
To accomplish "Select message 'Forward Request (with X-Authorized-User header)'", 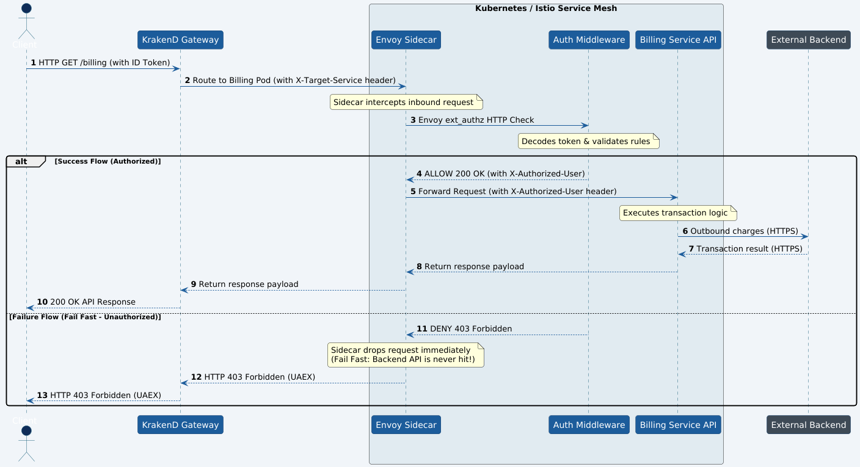I will [x=517, y=192].
